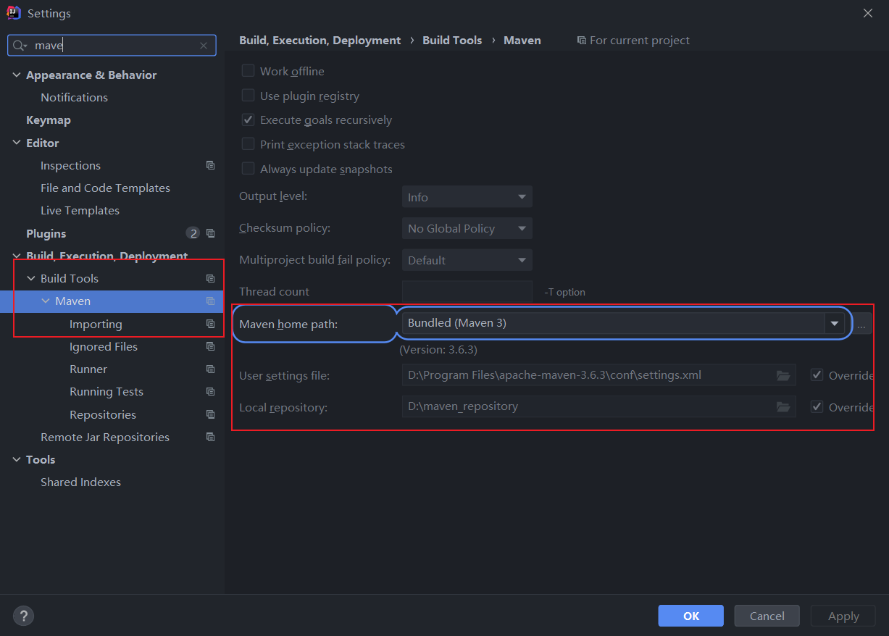Open Remote Jar Repositories settings

(105, 437)
